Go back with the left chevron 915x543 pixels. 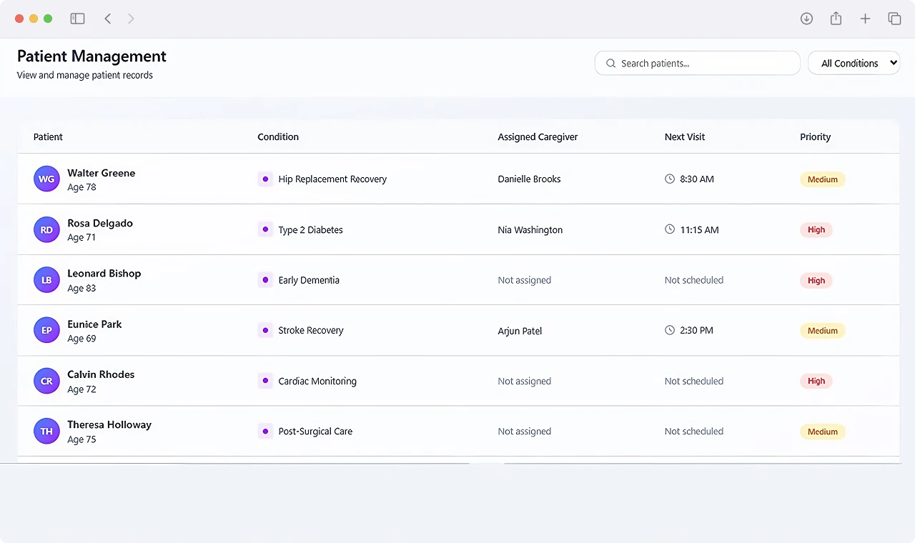pyautogui.click(x=108, y=19)
